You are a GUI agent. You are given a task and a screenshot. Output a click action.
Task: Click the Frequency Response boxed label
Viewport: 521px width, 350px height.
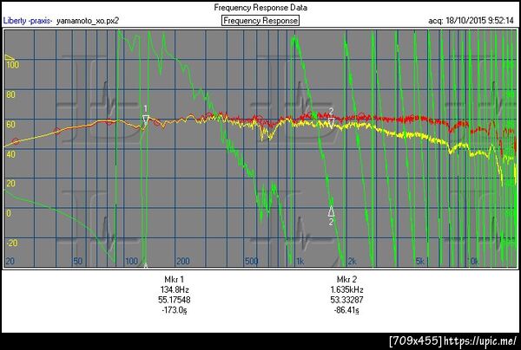point(260,21)
